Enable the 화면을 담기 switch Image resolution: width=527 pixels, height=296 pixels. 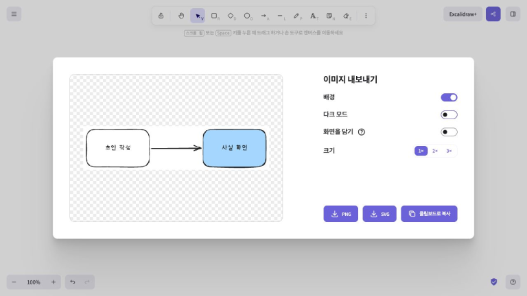tap(449, 132)
